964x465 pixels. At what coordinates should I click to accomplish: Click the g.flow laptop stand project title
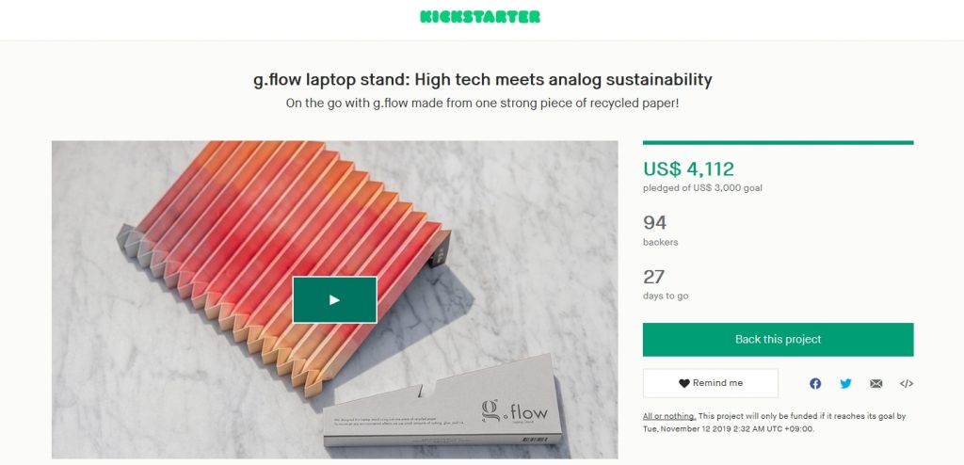tap(483, 80)
